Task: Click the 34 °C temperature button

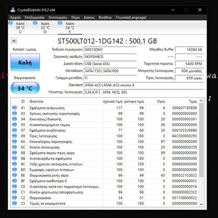Action: click(25, 88)
